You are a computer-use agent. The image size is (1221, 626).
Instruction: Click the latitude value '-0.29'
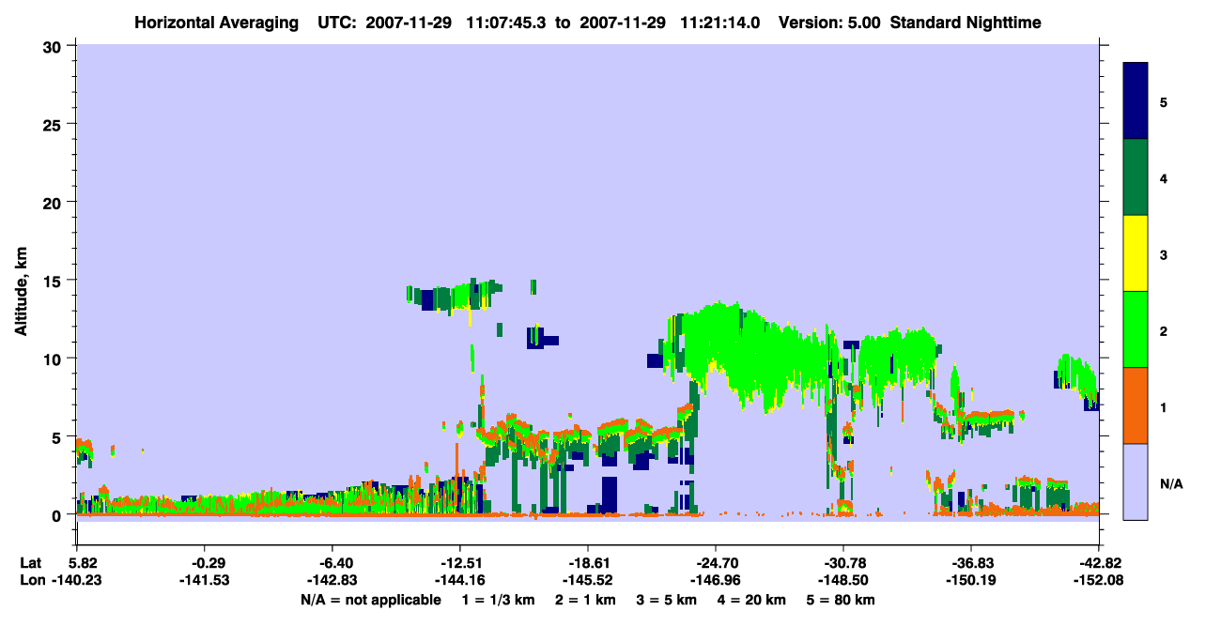tap(205, 562)
